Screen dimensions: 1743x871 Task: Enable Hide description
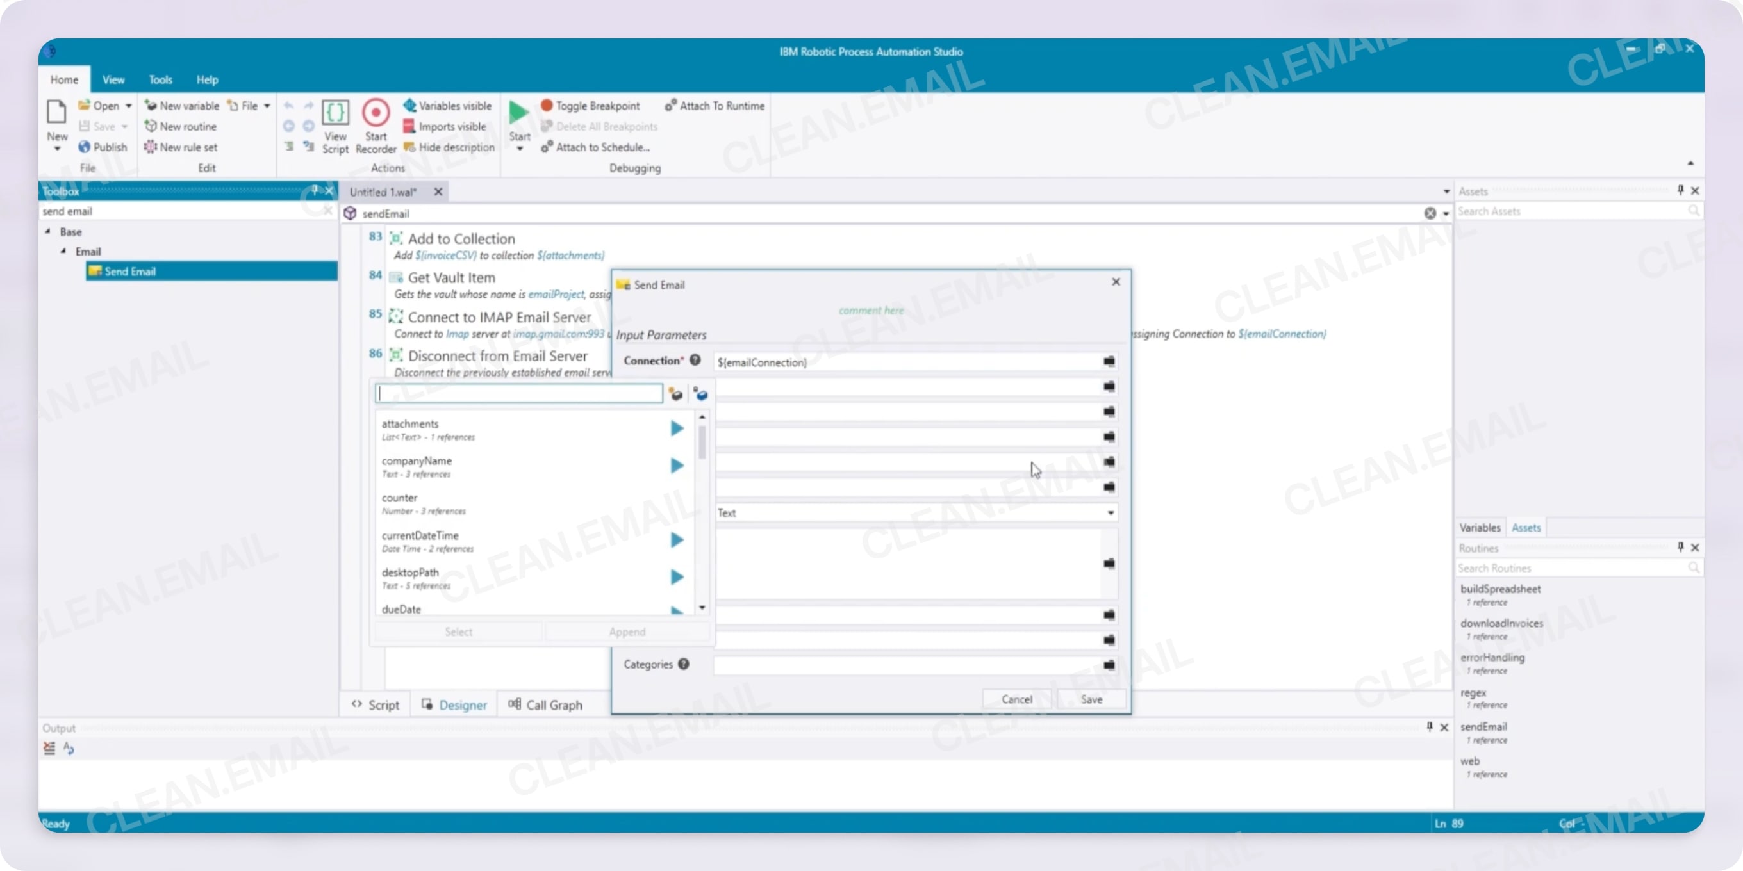tap(448, 147)
